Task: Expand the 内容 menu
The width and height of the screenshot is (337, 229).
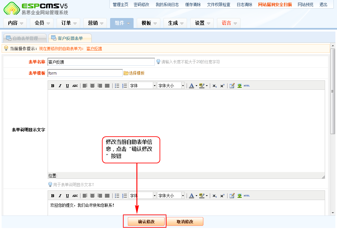Action: pyautogui.click(x=15, y=23)
